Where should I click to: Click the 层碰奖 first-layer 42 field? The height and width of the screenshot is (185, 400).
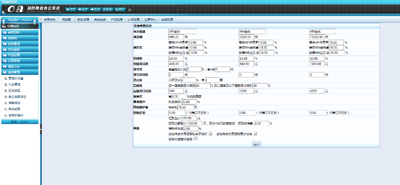pyautogui.click(x=203, y=85)
